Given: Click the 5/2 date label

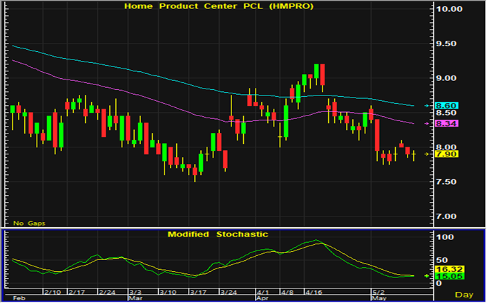Looking at the screenshot, I should [379, 292].
